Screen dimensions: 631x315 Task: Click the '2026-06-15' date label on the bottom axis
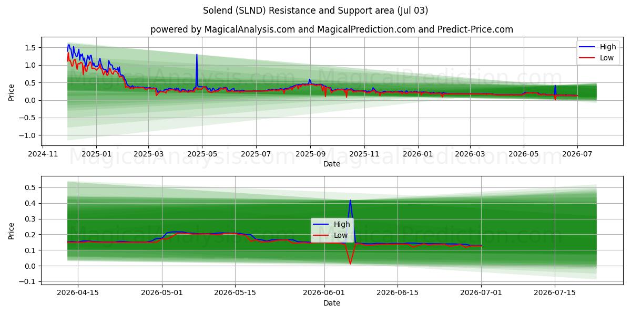point(398,294)
